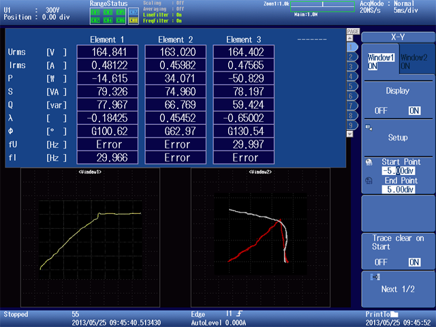Click the PrintTo folder icon
Viewport: 436px width, 327px height.
click(394, 314)
